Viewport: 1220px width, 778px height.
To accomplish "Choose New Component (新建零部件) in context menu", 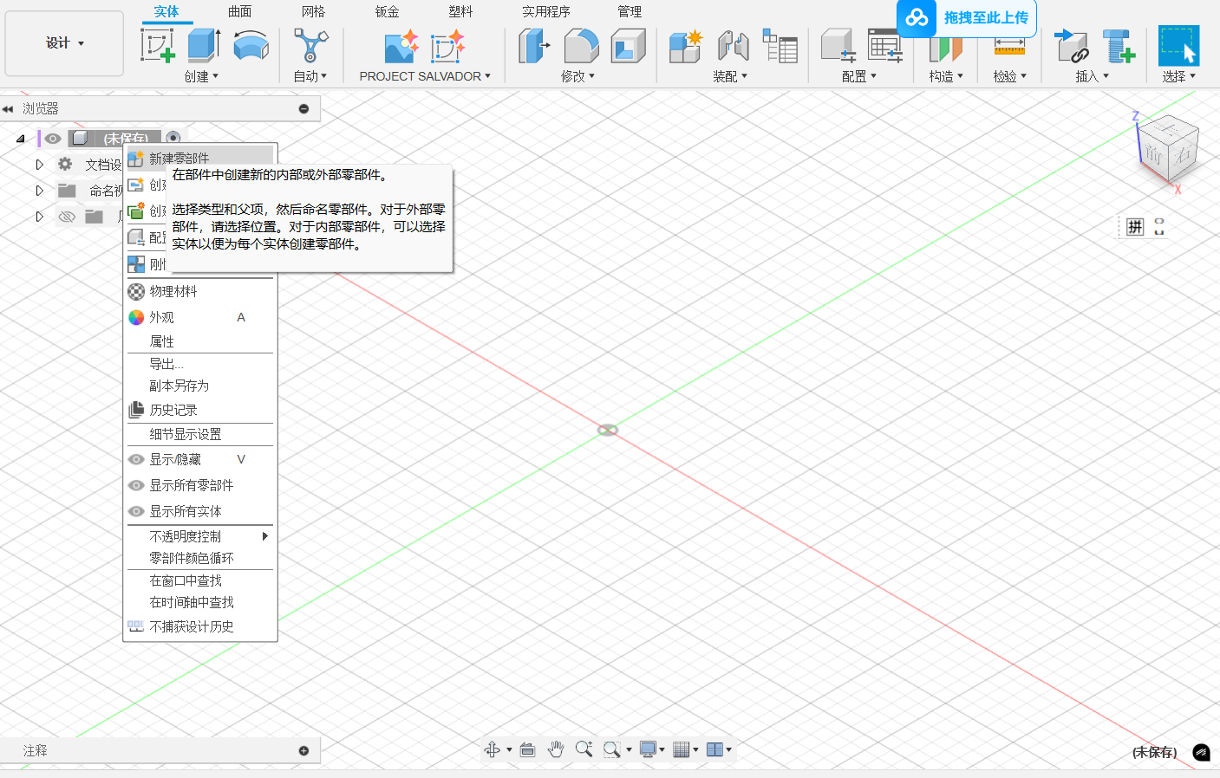I will coord(200,158).
